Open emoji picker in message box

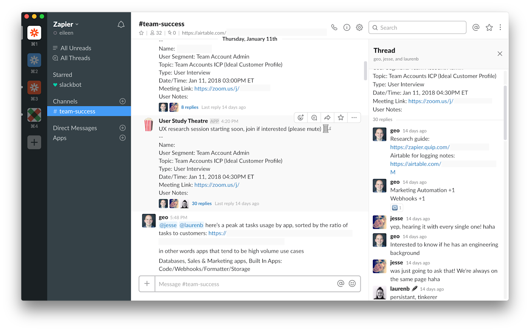coord(352,283)
